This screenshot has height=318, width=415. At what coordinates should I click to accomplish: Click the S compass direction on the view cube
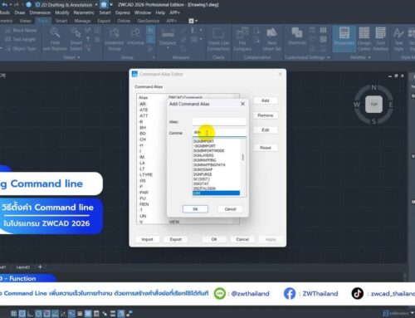[x=373, y=121]
